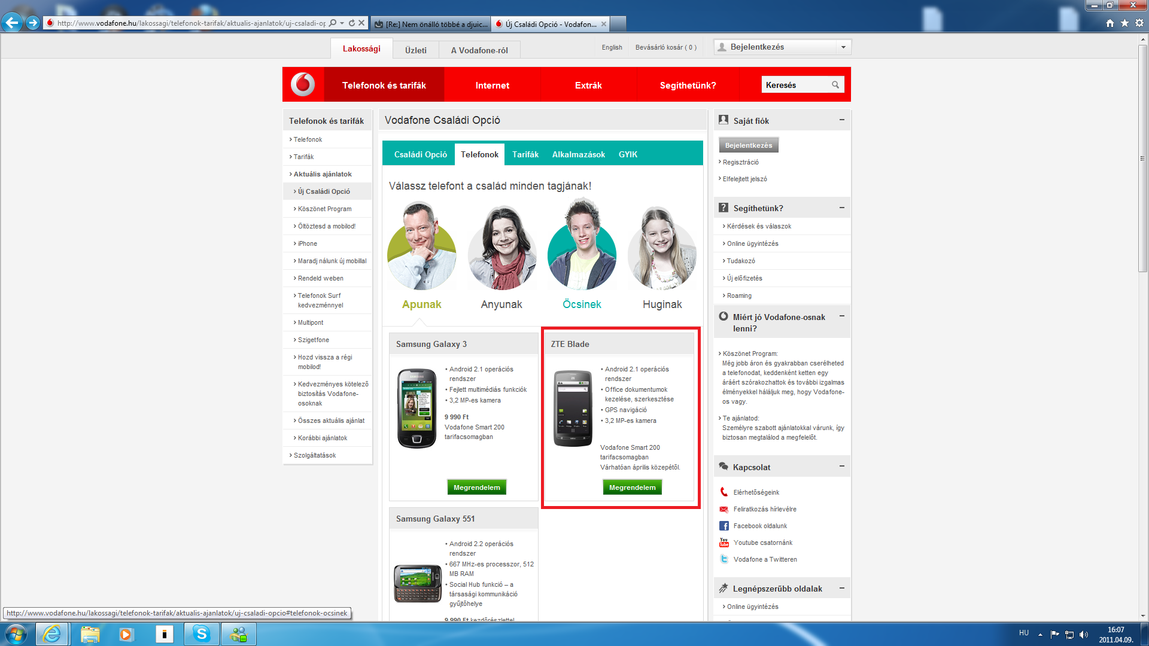Open browser Home icon
Viewport: 1149px width, 646px height.
(x=1110, y=23)
